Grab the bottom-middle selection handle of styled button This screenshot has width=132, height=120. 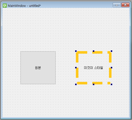(94, 84)
